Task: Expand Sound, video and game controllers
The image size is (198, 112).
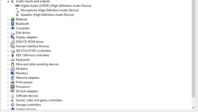Action: tap(8, 100)
